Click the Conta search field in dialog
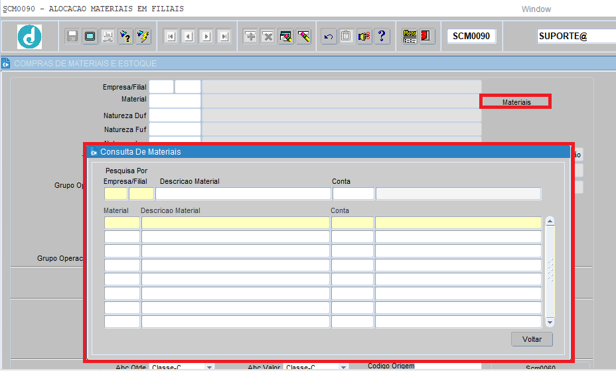This screenshot has width=616, height=371. [353, 194]
